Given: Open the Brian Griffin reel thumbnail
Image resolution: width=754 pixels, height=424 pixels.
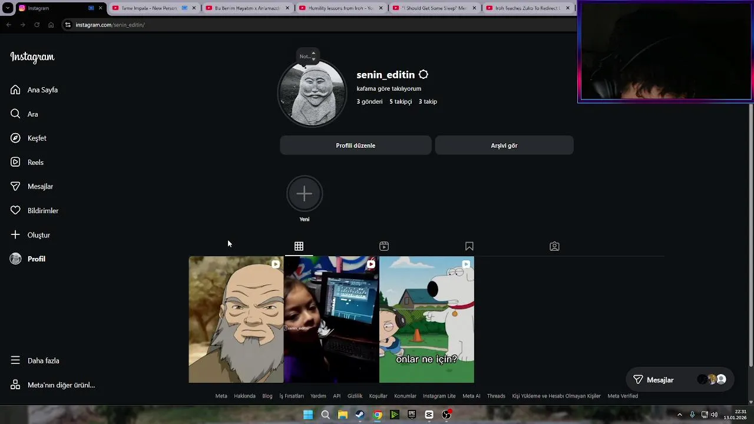Looking at the screenshot, I should tap(426, 319).
